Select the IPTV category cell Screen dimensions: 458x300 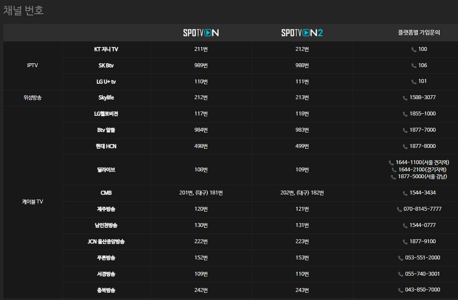coord(32,65)
